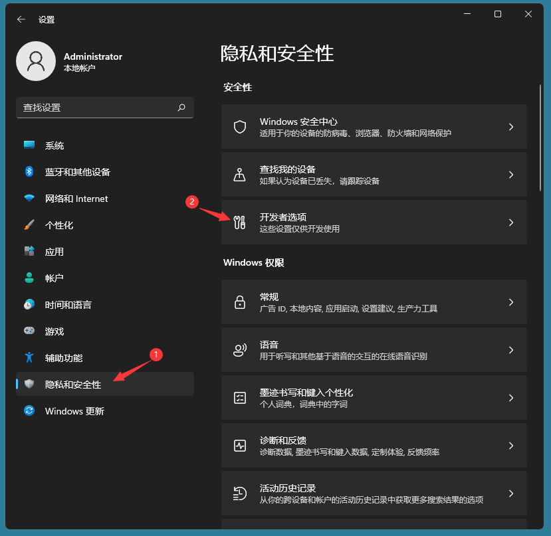Select the 应用 apps icon

[29, 251]
